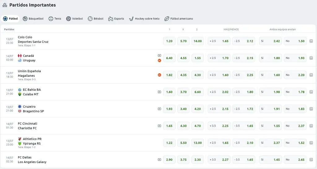Select Ypiranga RS win odds 13.00
This screenshot has width=317, height=169.
(198, 143)
